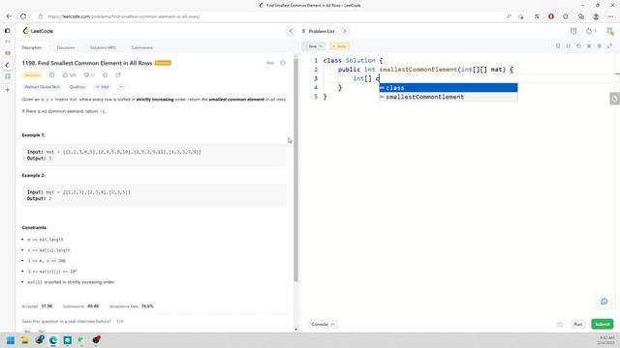Expand more company tags
The image size is (620, 348).
[121, 87]
